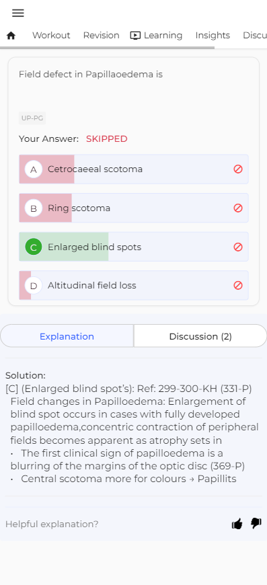Click the Learning video icon
Image resolution: width=267 pixels, height=585 pixels.
135,36
